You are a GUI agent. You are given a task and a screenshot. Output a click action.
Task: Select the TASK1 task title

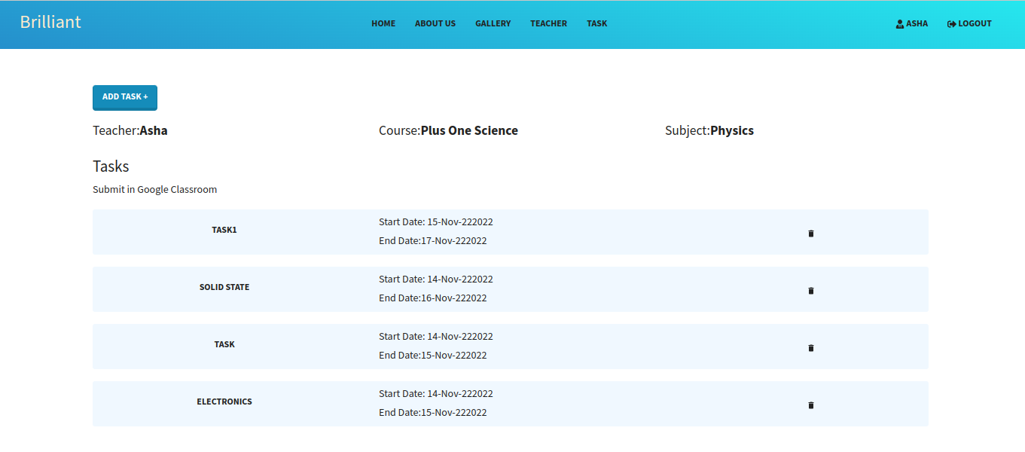point(224,230)
